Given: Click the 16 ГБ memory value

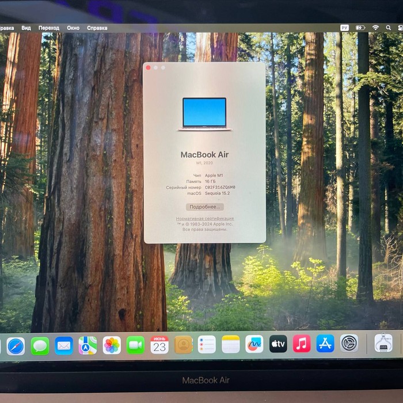Looking at the screenshot, I should pos(210,181).
